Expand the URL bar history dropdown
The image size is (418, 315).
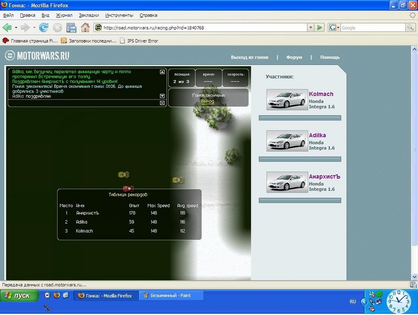tap(310, 27)
